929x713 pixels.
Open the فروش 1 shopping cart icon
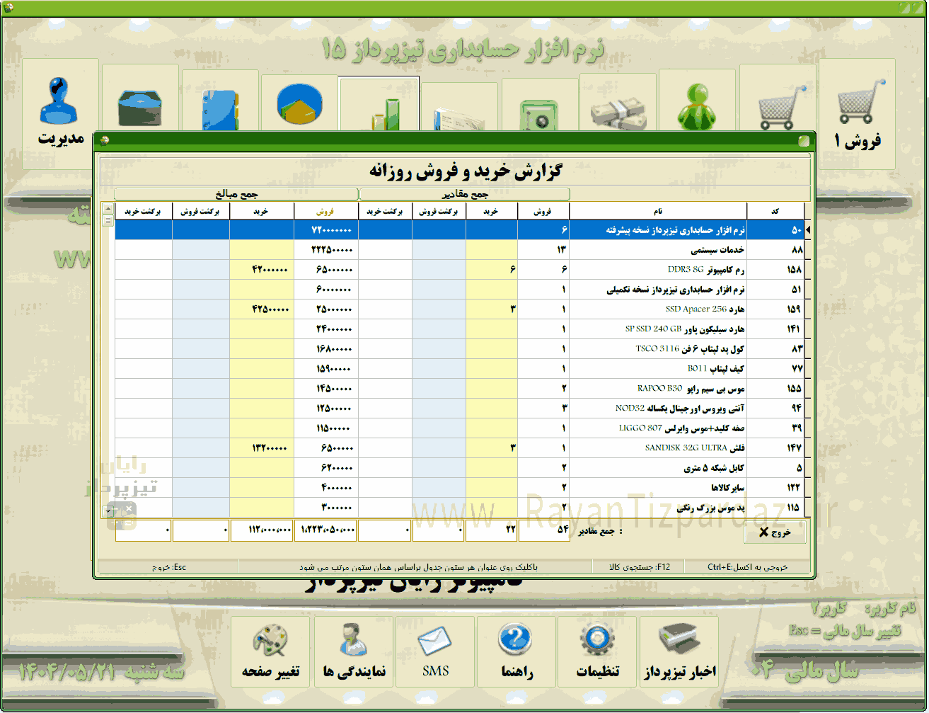(x=857, y=113)
